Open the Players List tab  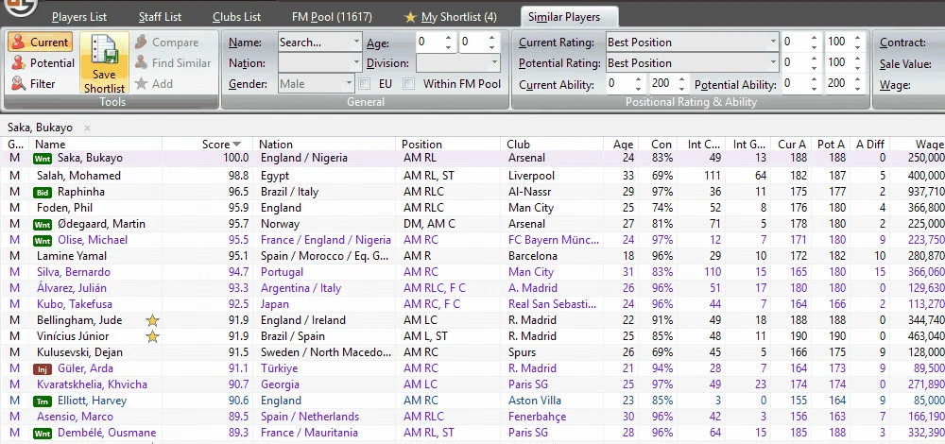(79, 17)
